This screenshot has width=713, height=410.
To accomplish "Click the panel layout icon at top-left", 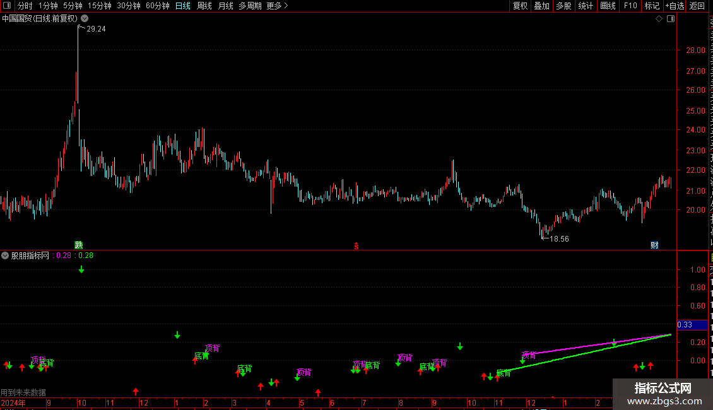I will [7, 6].
